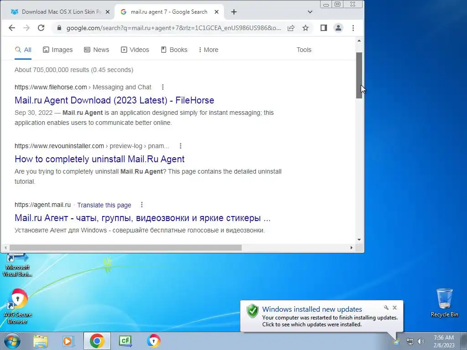Click Show desktop button at taskbar end
Image resolution: width=467 pixels, height=350 pixels.
point(464,341)
